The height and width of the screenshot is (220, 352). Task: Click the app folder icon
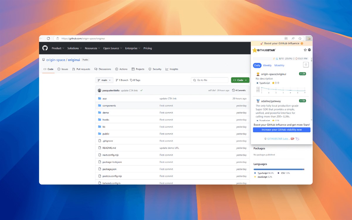coord(100,99)
